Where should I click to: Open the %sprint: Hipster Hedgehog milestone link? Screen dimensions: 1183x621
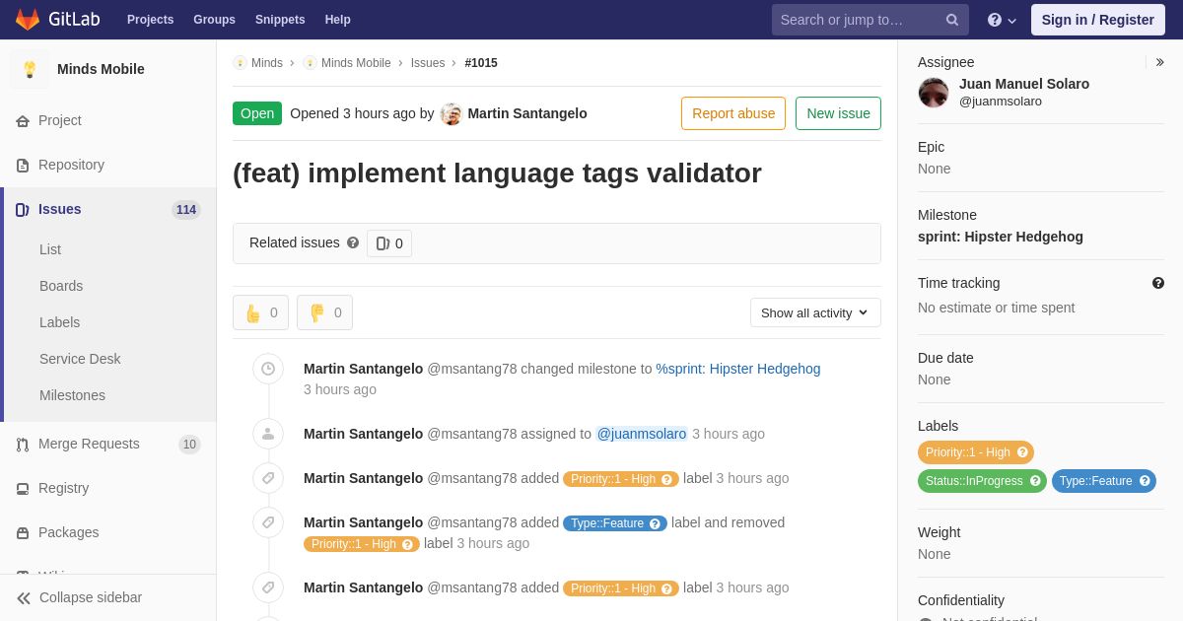pyautogui.click(x=738, y=369)
